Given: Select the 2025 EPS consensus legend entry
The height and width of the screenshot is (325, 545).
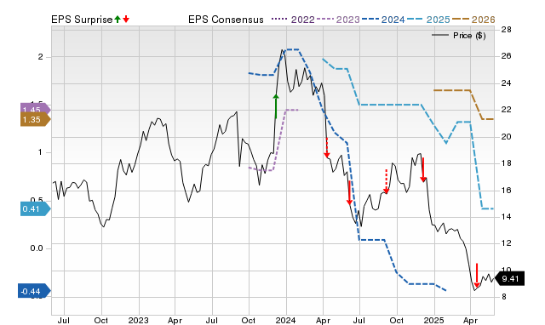Looking at the screenshot, I should point(428,20).
